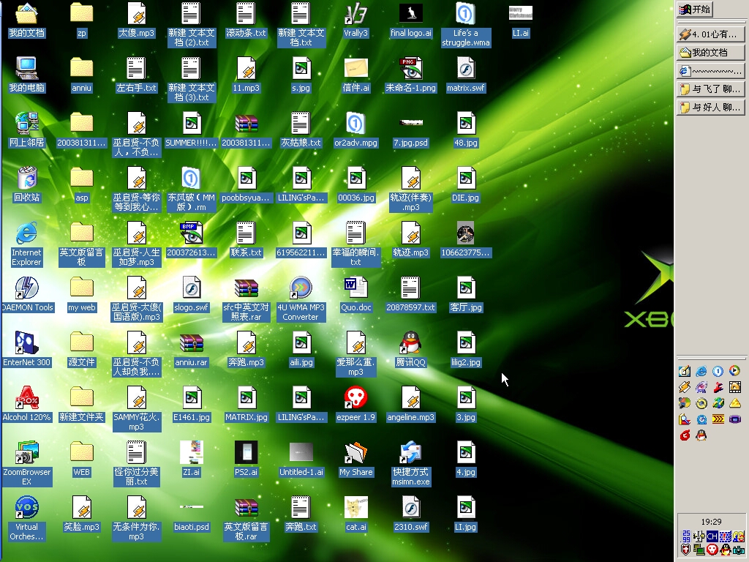The width and height of the screenshot is (749, 562).
Task: Click the camera icon in system tray
Action: click(739, 550)
